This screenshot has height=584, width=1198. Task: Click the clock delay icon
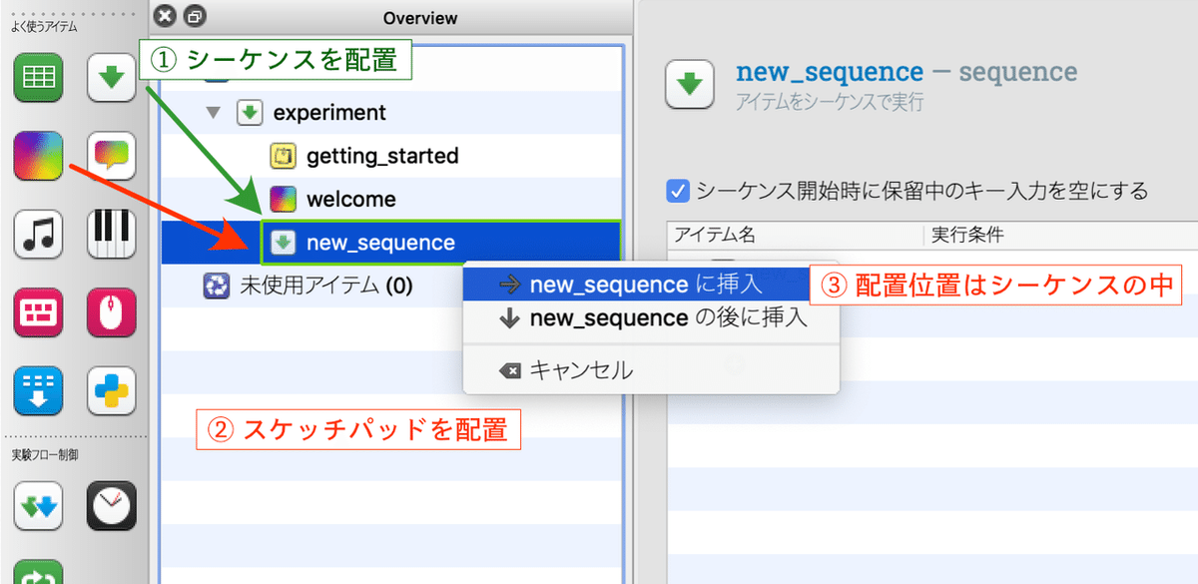(x=111, y=507)
